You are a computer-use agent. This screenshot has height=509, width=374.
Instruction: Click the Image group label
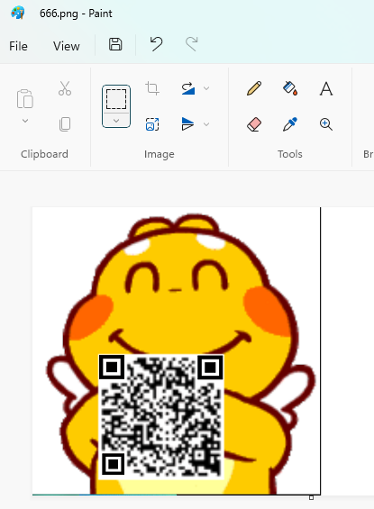click(x=160, y=154)
